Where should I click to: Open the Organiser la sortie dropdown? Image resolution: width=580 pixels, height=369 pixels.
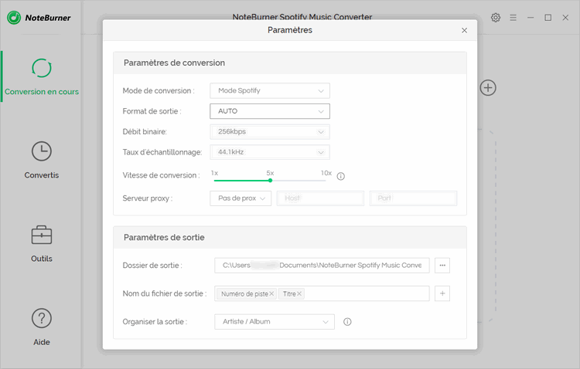(275, 322)
